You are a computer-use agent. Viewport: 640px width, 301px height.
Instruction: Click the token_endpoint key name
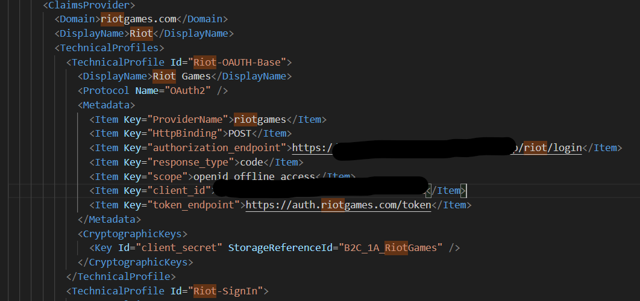[x=193, y=205]
